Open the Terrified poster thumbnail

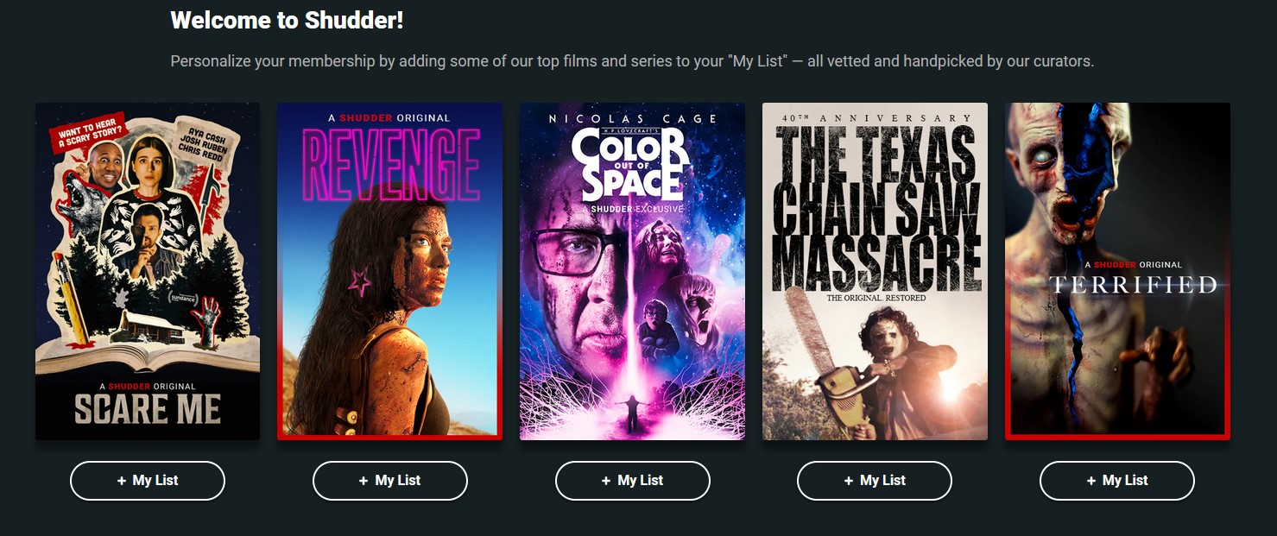[1117, 271]
